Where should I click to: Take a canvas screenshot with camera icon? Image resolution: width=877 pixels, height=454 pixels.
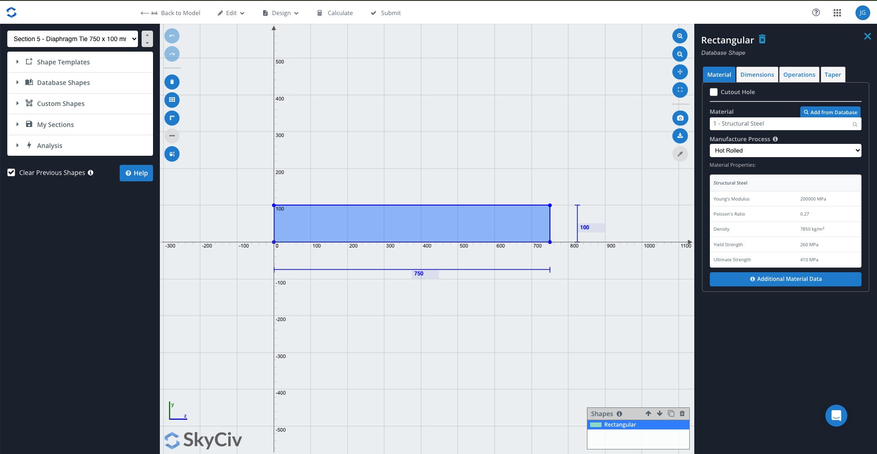(680, 118)
